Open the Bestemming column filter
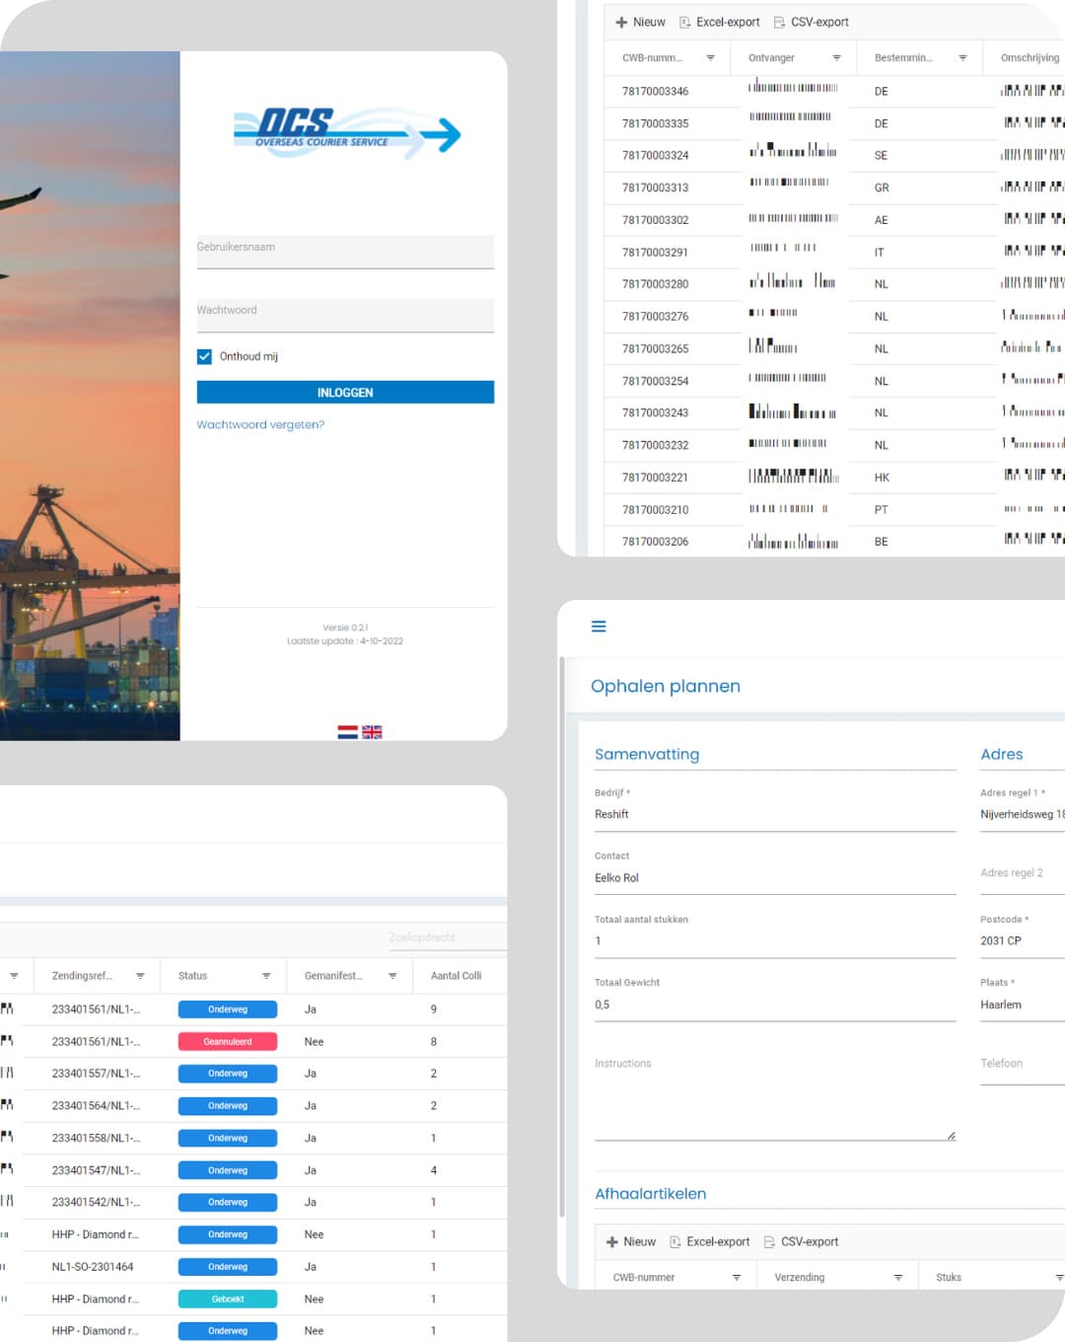This screenshot has width=1065, height=1342. (x=962, y=58)
